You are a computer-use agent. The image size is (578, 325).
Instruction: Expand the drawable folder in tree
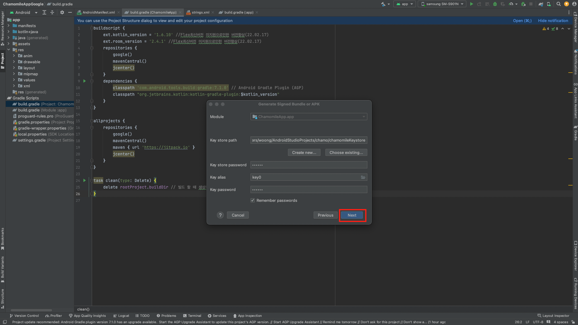14,62
